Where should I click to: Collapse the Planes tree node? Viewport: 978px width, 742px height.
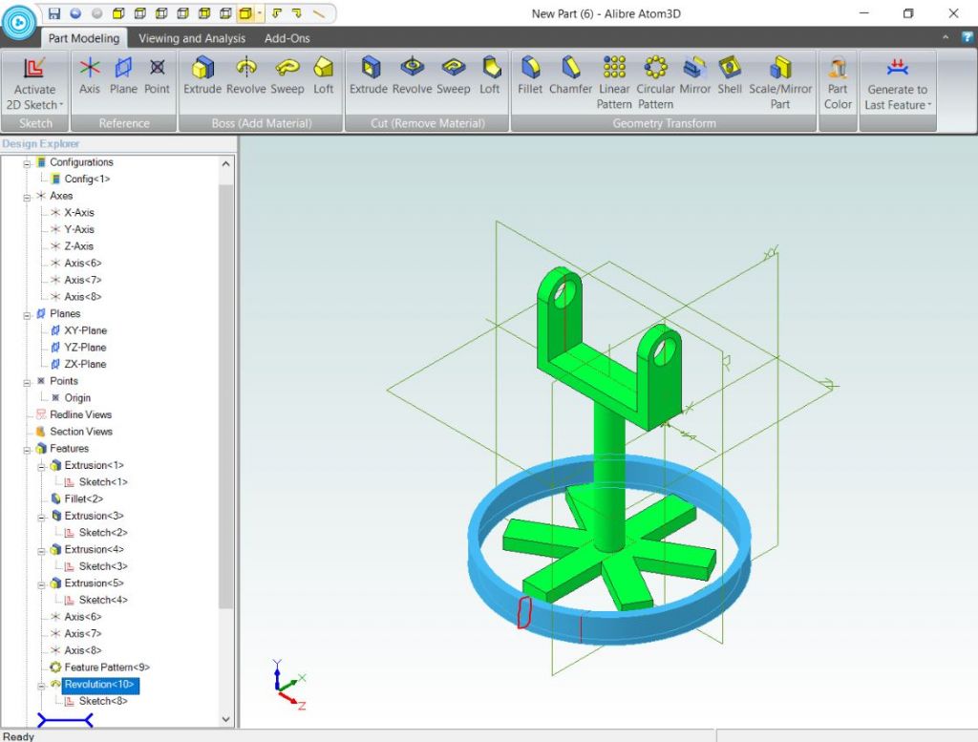click(x=27, y=315)
